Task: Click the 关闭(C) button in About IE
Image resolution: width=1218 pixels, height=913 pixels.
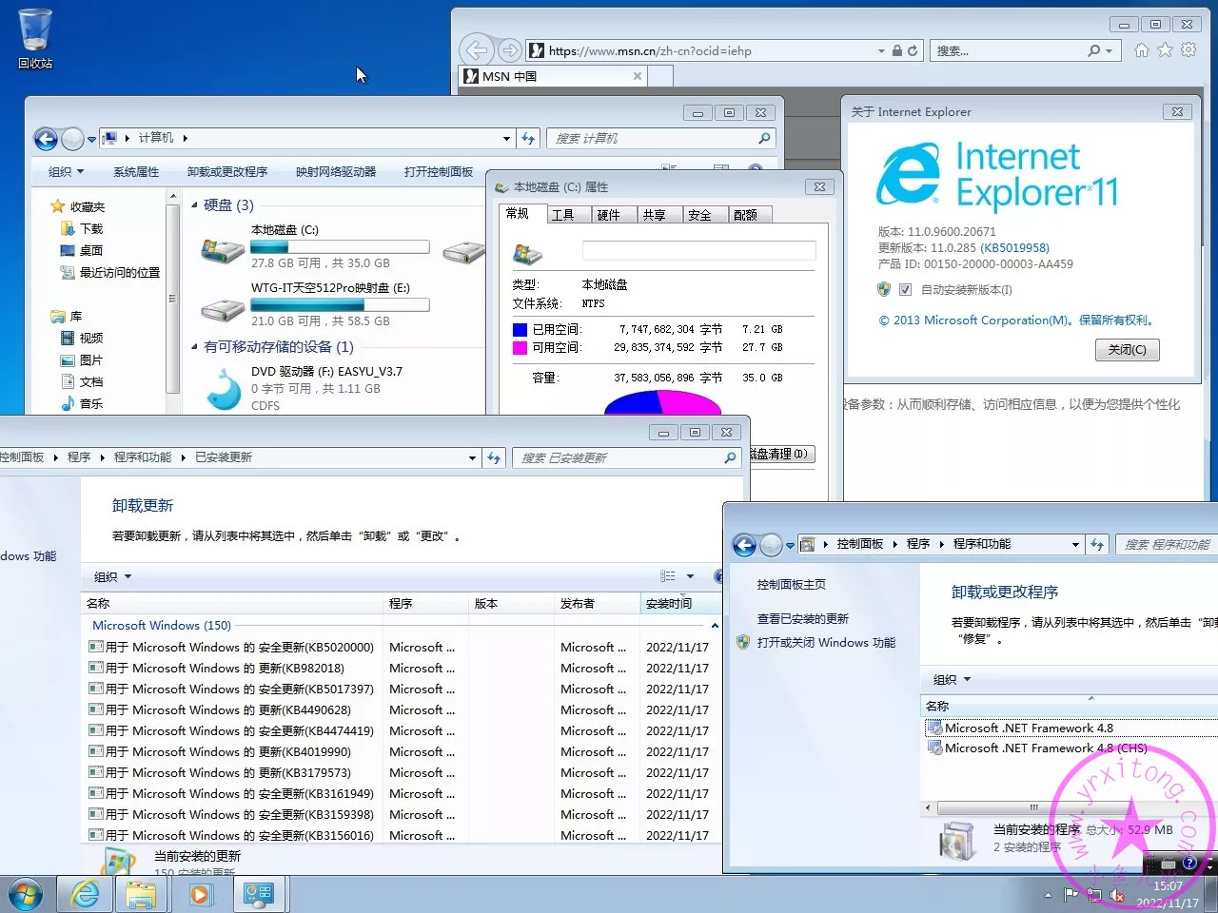Action: (x=1128, y=350)
